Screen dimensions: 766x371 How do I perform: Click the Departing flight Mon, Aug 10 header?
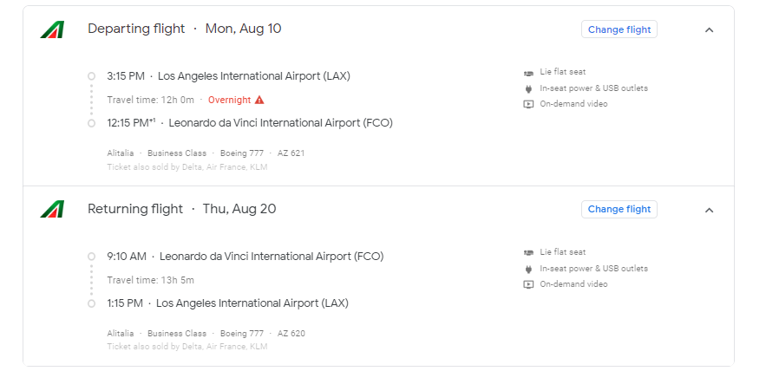[185, 29]
